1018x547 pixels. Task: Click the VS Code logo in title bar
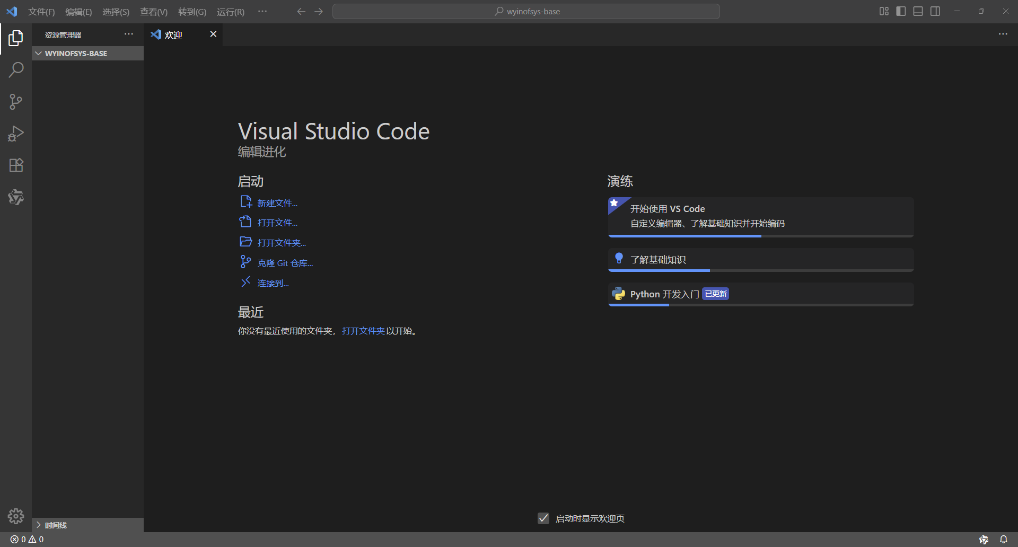click(x=12, y=11)
